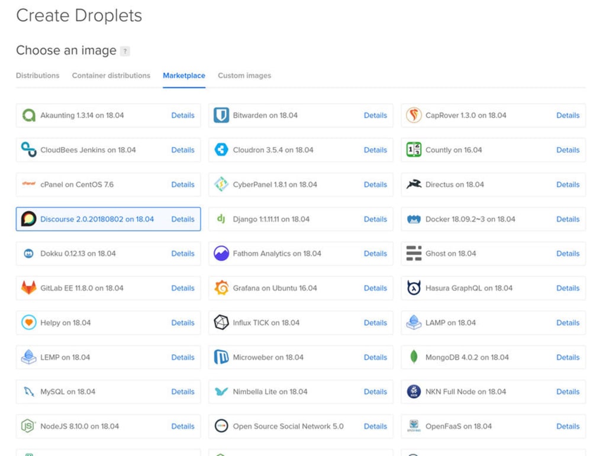Screen dimensions: 606x456
Task: Select 'Influx TICK on 18.04' image
Action: (301, 322)
